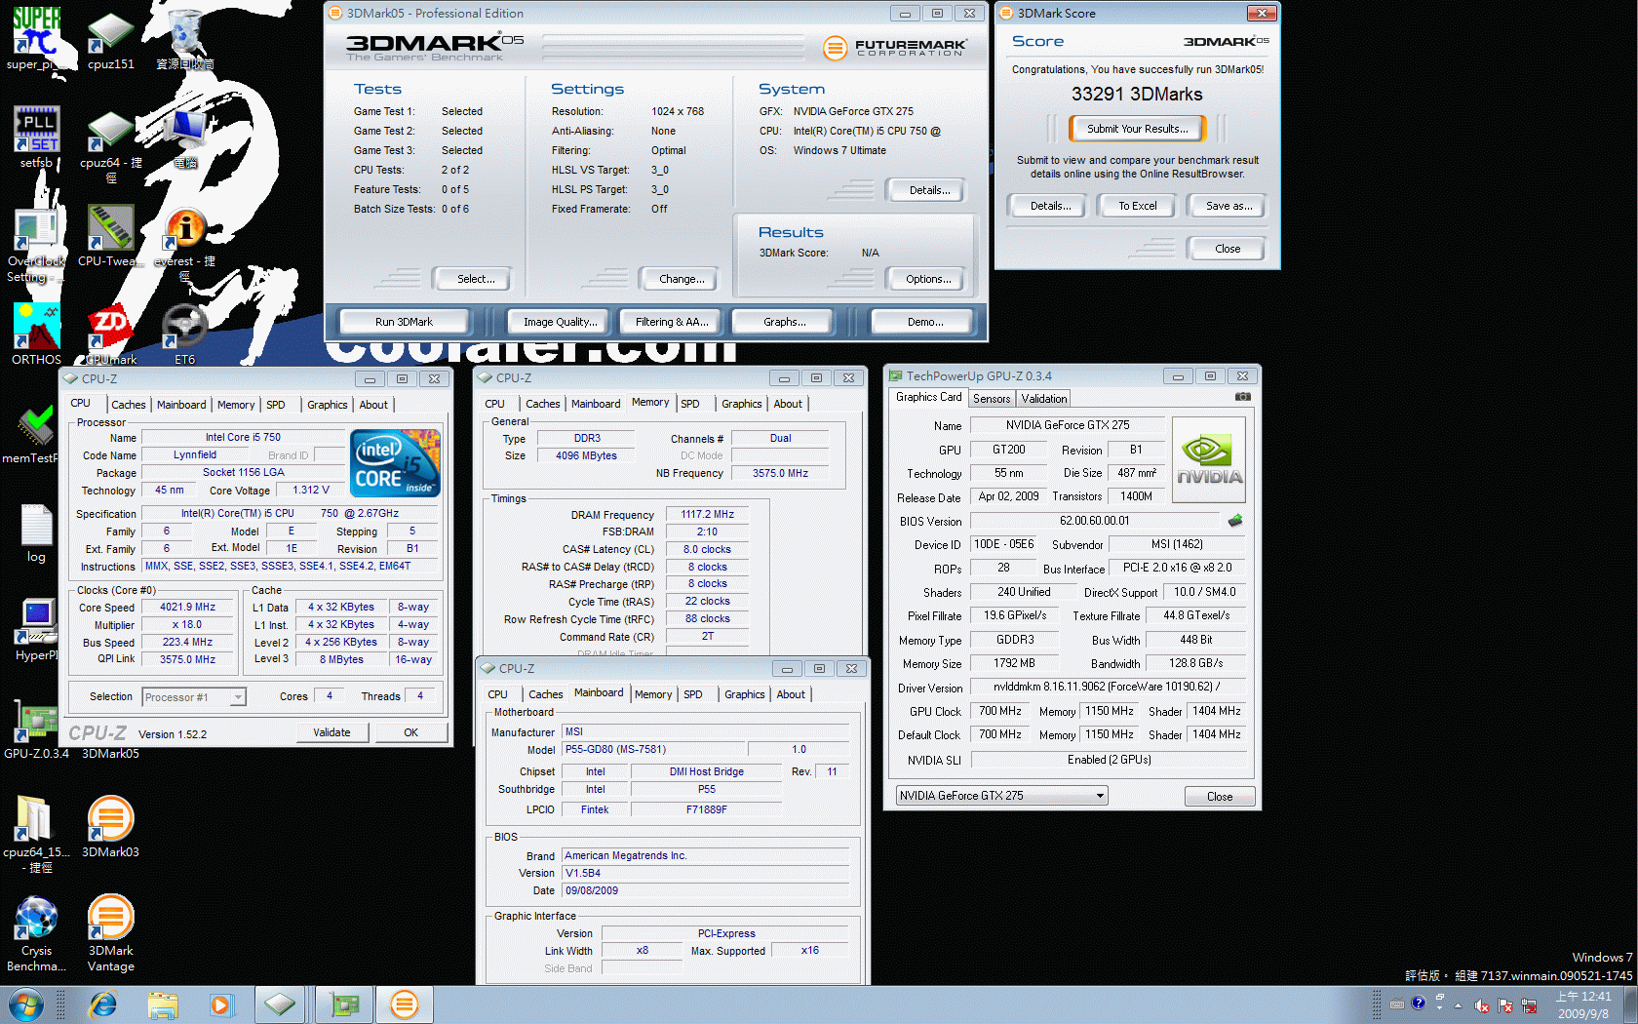Click the GPU-Z screenshot camera icon
The width and height of the screenshot is (1638, 1024).
click(x=1242, y=397)
